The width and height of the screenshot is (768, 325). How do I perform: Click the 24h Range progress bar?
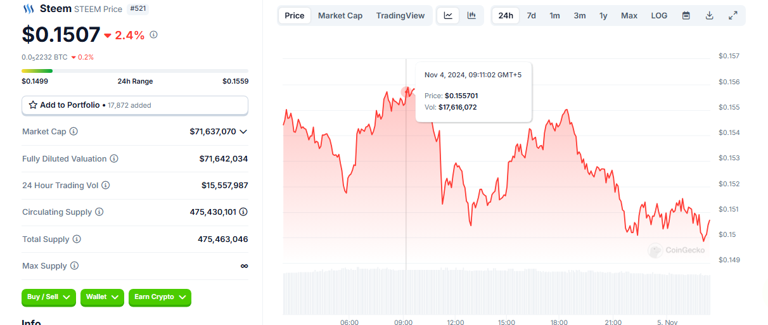pos(135,71)
